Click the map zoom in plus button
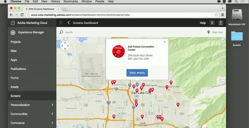The height and width of the screenshot is (128, 249). tap(223, 41)
